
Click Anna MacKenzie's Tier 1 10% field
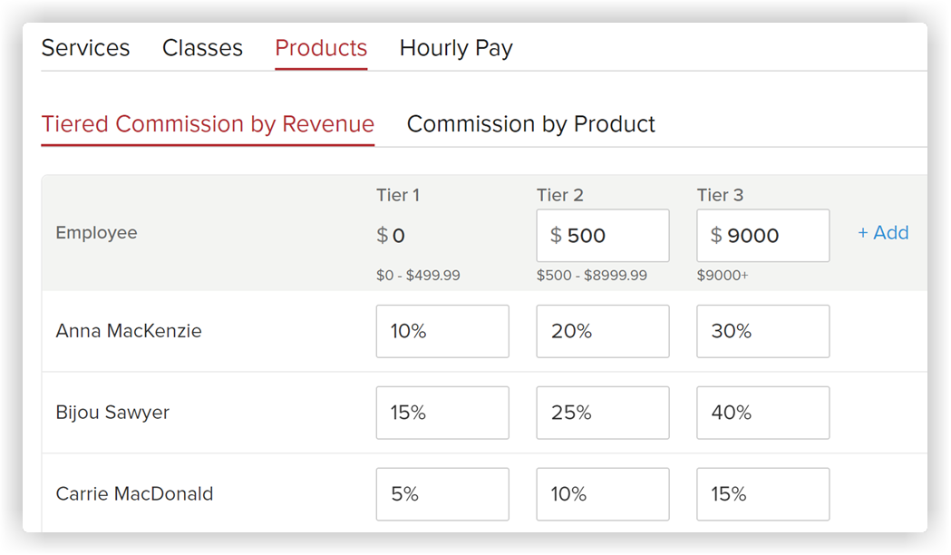coord(442,331)
